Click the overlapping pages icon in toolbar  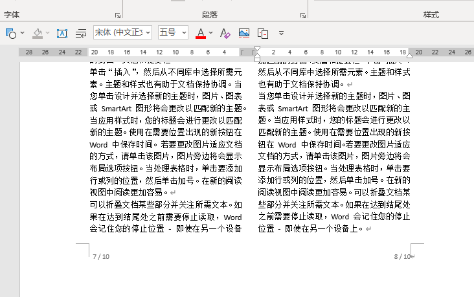tap(263, 32)
